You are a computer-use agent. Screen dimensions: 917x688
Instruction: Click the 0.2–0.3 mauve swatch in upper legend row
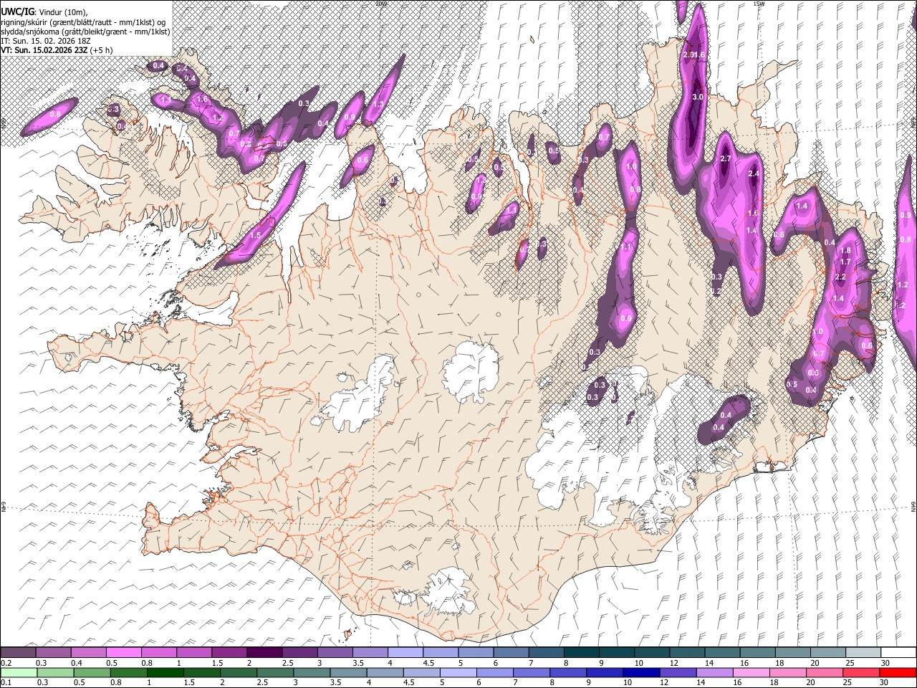pos(19,652)
